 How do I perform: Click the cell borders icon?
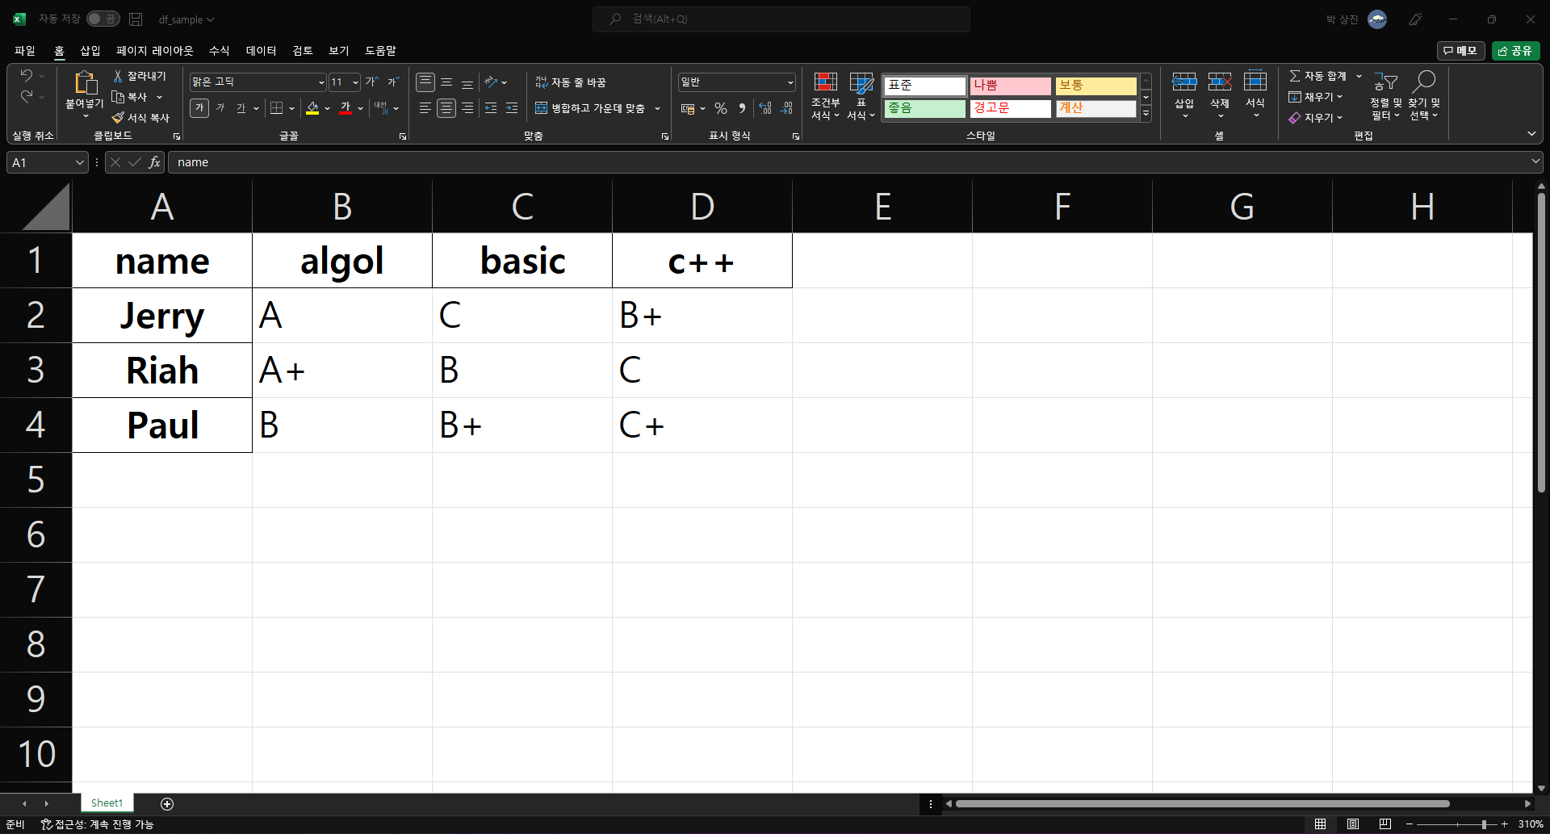point(276,108)
